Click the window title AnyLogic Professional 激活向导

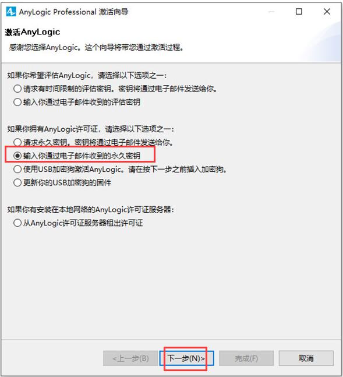[73, 12]
